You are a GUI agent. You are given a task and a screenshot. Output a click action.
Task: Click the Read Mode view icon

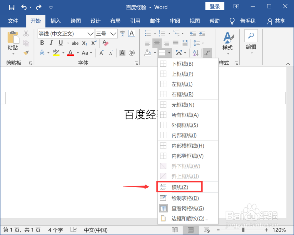click(x=175, y=230)
